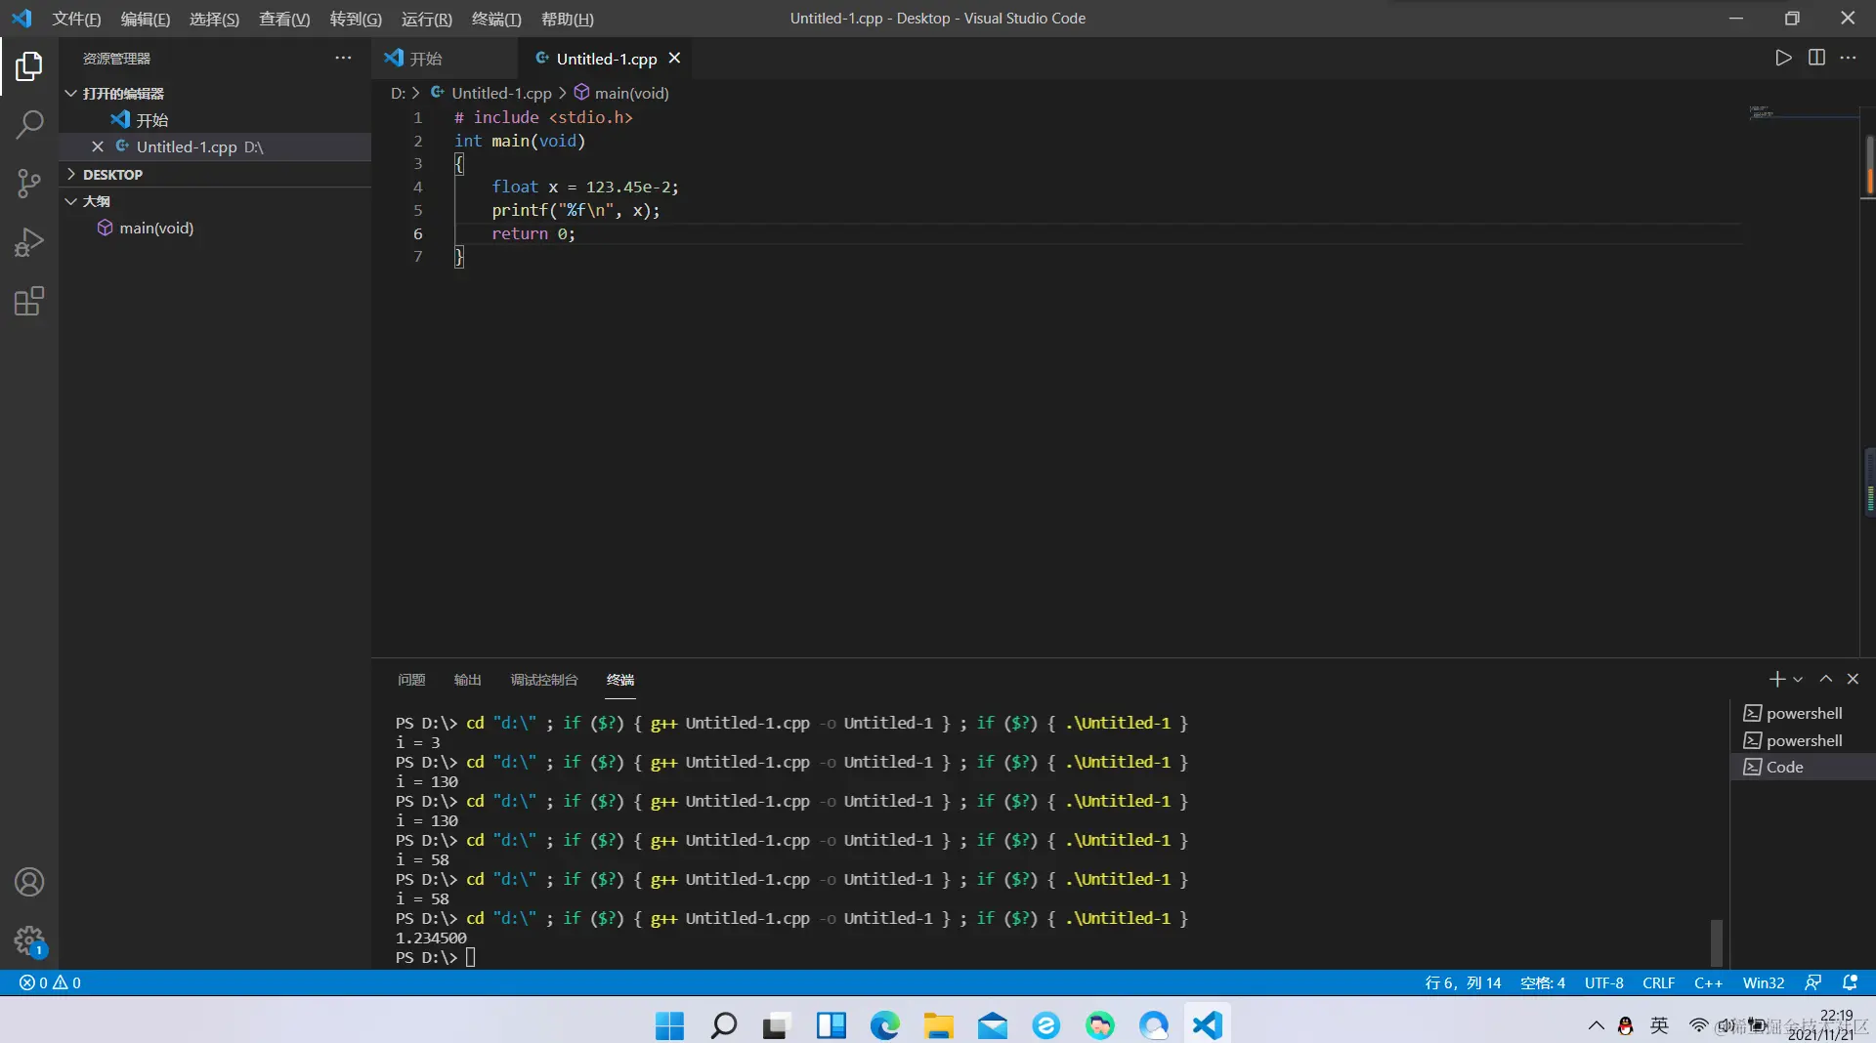
Task: Open the 选择(S) menu
Action: [214, 19]
